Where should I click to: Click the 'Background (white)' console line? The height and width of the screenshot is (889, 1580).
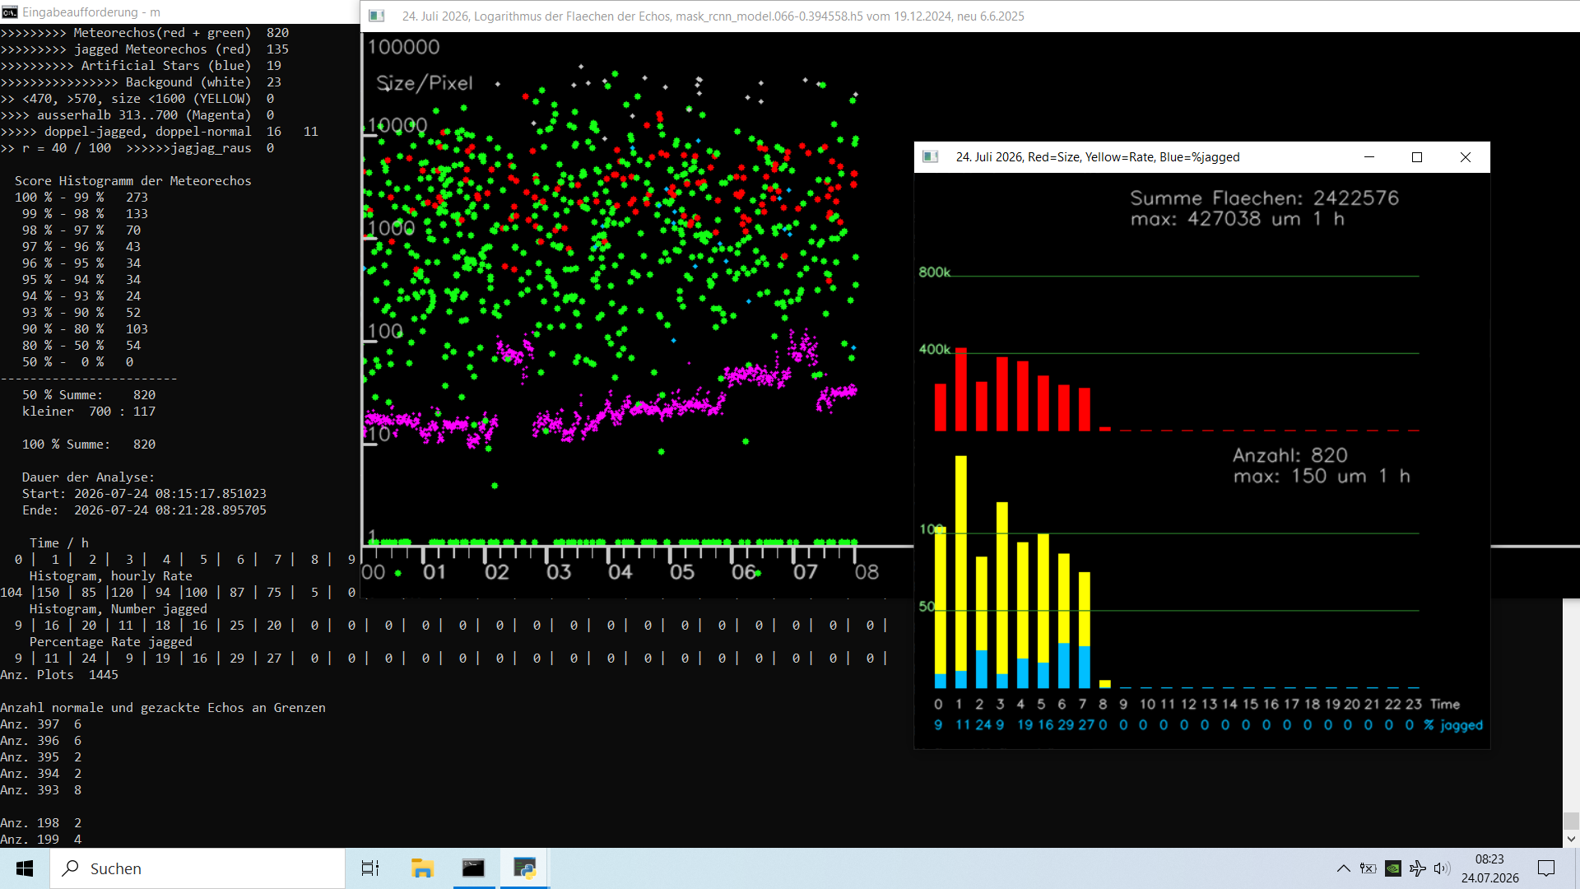click(141, 82)
